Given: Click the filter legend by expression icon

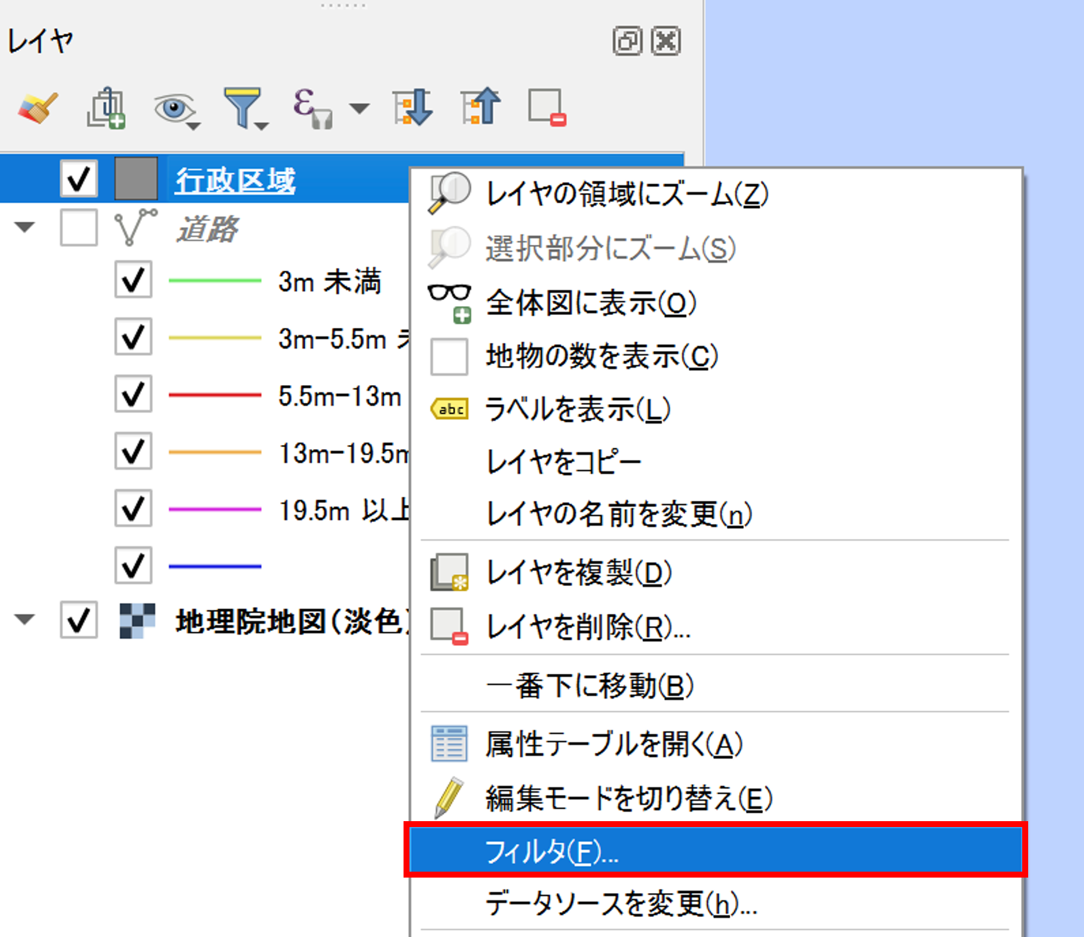Looking at the screenshot, I should pyautogui.click(x=311, y=108).
